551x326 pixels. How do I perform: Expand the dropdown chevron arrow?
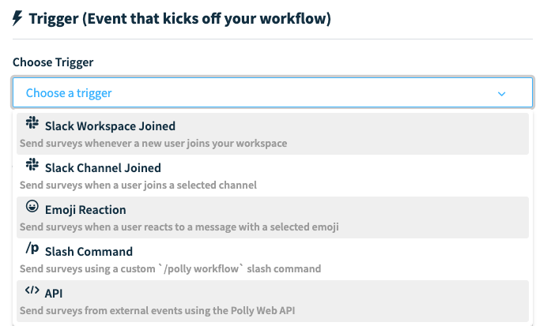[501, 94]
